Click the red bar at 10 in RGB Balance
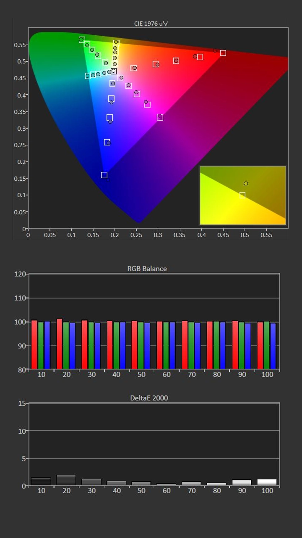 point(34,345)
